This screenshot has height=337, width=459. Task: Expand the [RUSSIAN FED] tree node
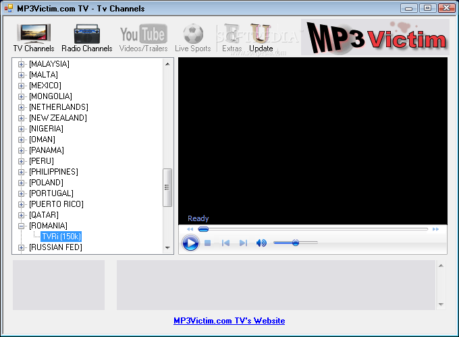21,247
